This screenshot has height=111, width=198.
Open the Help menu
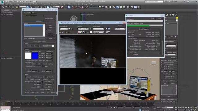[x=90, y=4]
